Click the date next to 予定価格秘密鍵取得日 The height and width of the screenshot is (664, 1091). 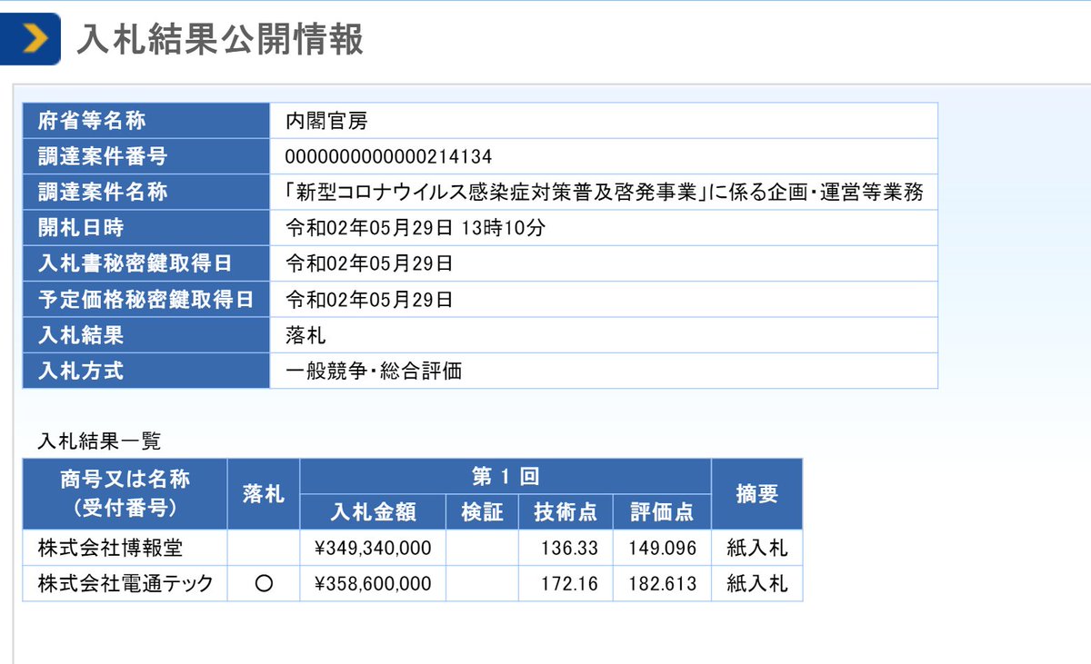point(369,299)
